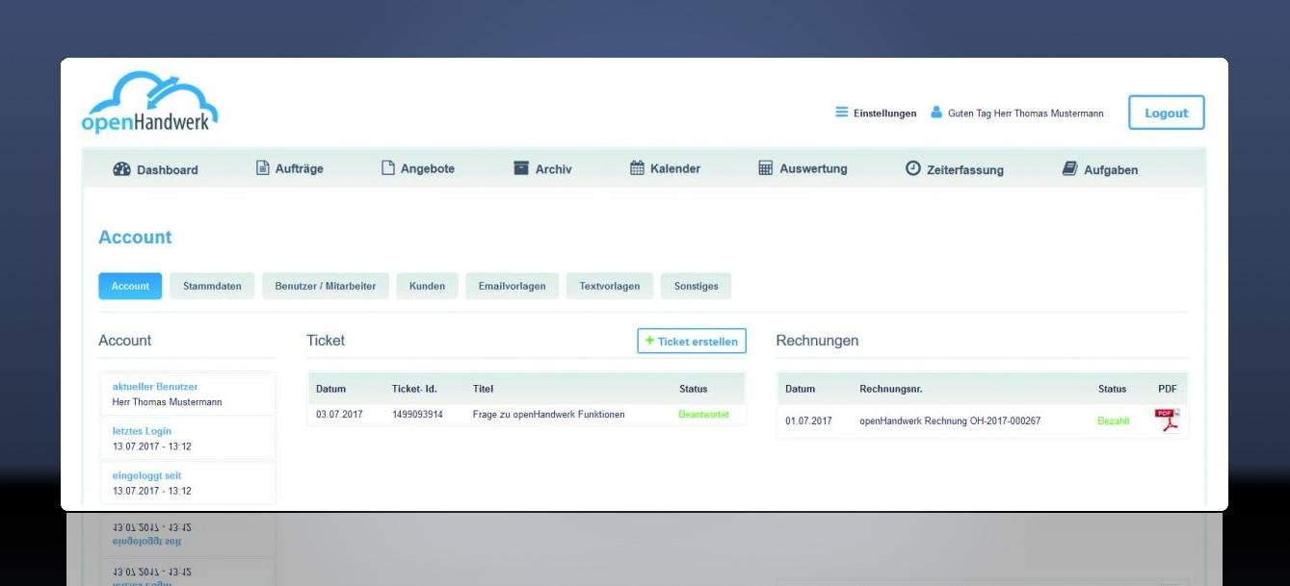Screen dimensions: 1290x586
Task: Click the Archiv box icon
Action: 521,168
